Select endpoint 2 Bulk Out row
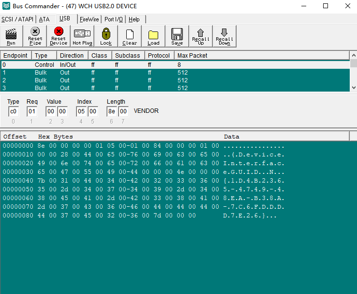This screenshot has height=294, width=357. (x=175, y=80)
